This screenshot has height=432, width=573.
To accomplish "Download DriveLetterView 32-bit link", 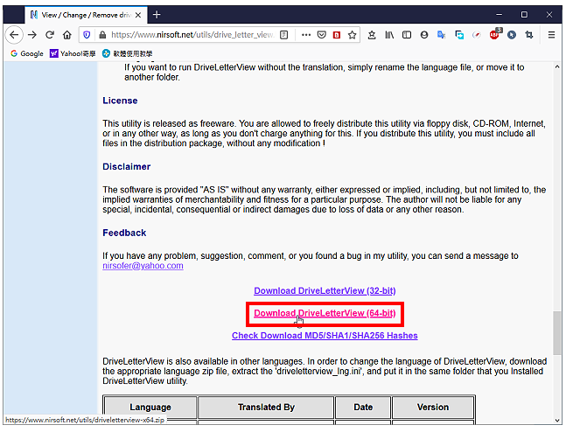I will point(325,290).
